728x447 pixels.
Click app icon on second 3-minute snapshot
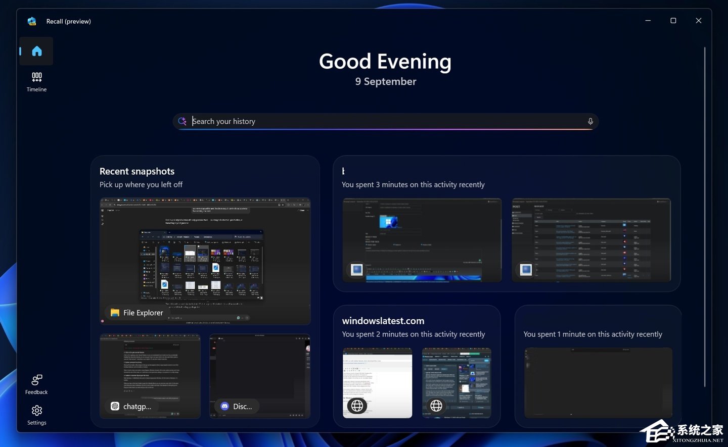(526, 270)
